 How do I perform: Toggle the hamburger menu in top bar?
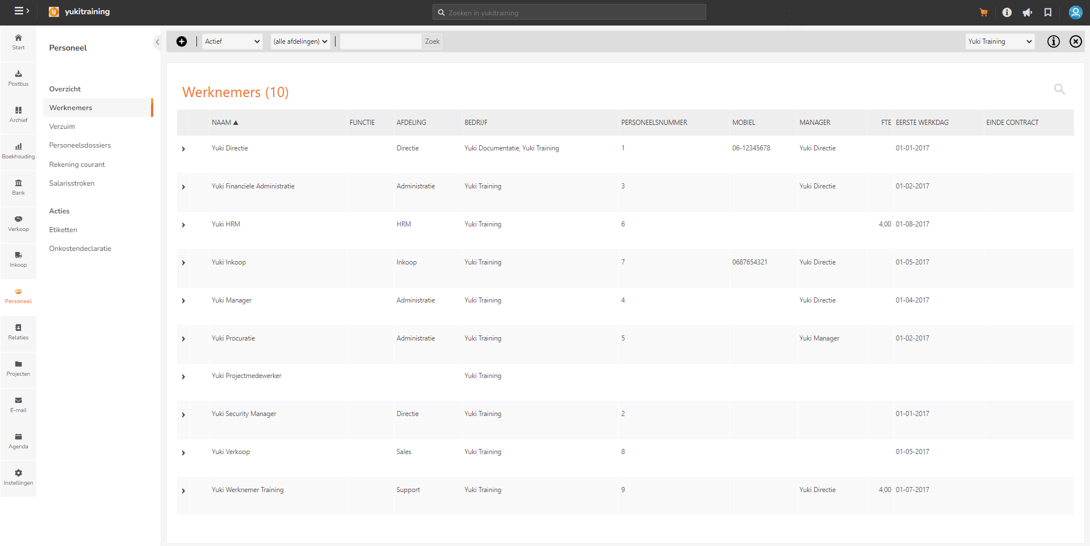[22, 11]
